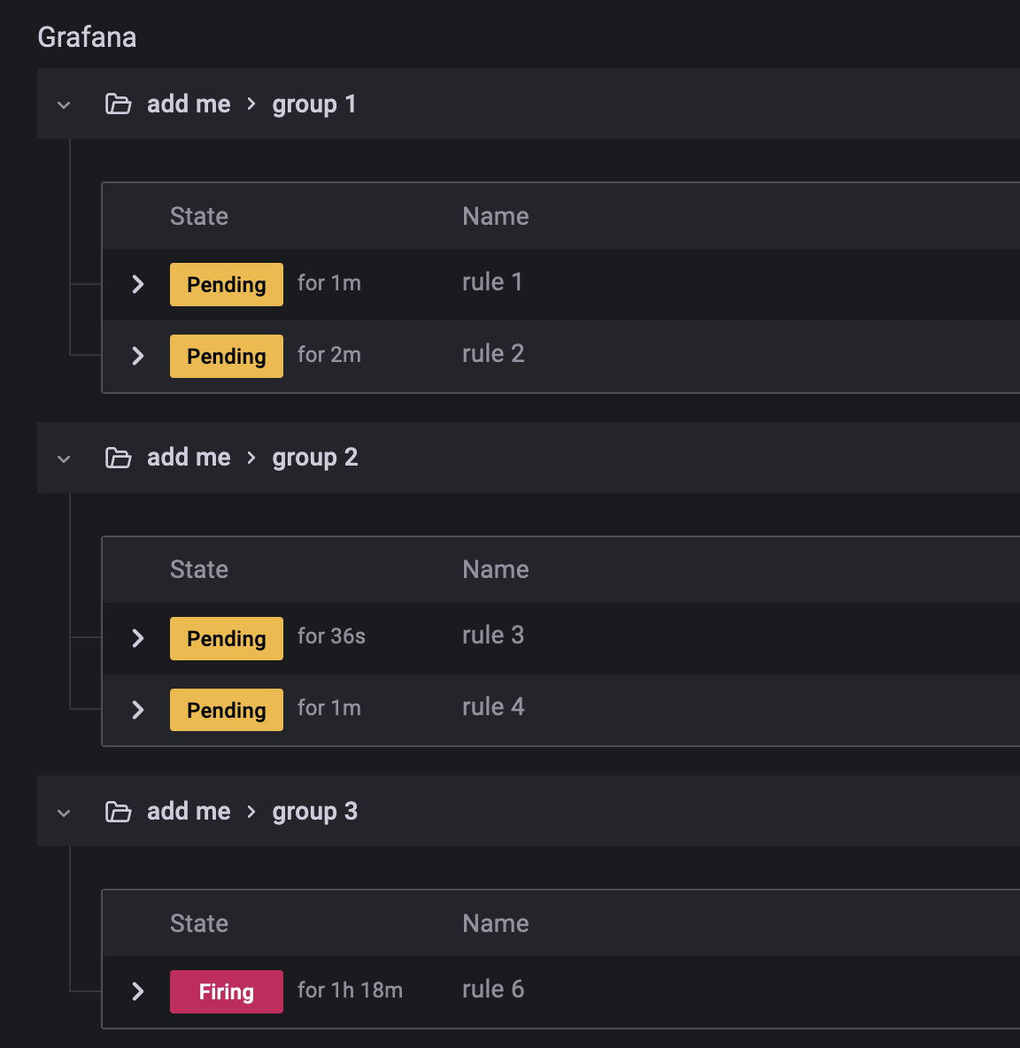Viewport: 1020px width, 1048px height.
Task: Collapse the group 2 section
Action: tap(63, 458)
